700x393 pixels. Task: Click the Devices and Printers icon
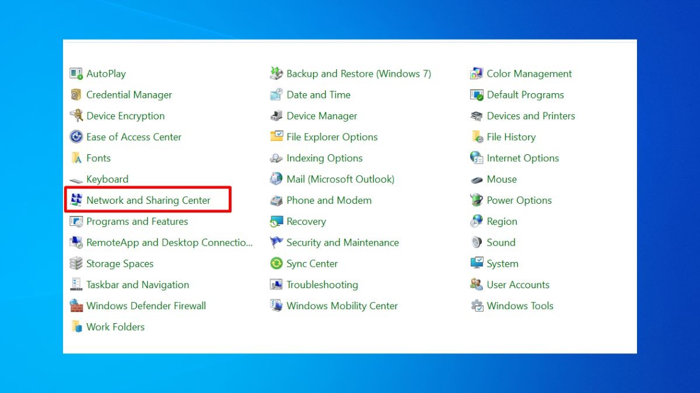coord(477,116)
